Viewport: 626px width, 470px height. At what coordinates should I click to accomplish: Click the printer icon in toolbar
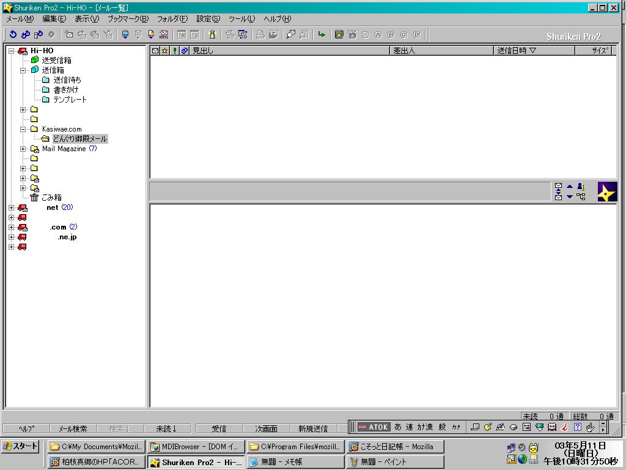coord(260,35)
